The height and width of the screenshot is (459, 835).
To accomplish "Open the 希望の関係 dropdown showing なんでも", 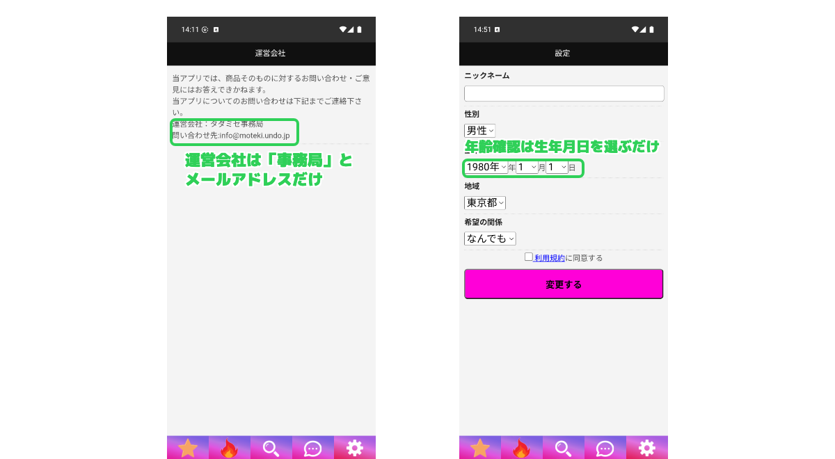I will (x=490, y=239).
